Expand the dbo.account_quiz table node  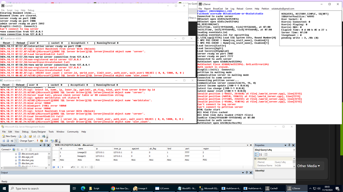16,154
